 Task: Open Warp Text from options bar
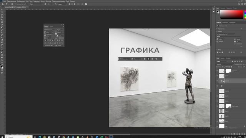(x=82, y=4)
